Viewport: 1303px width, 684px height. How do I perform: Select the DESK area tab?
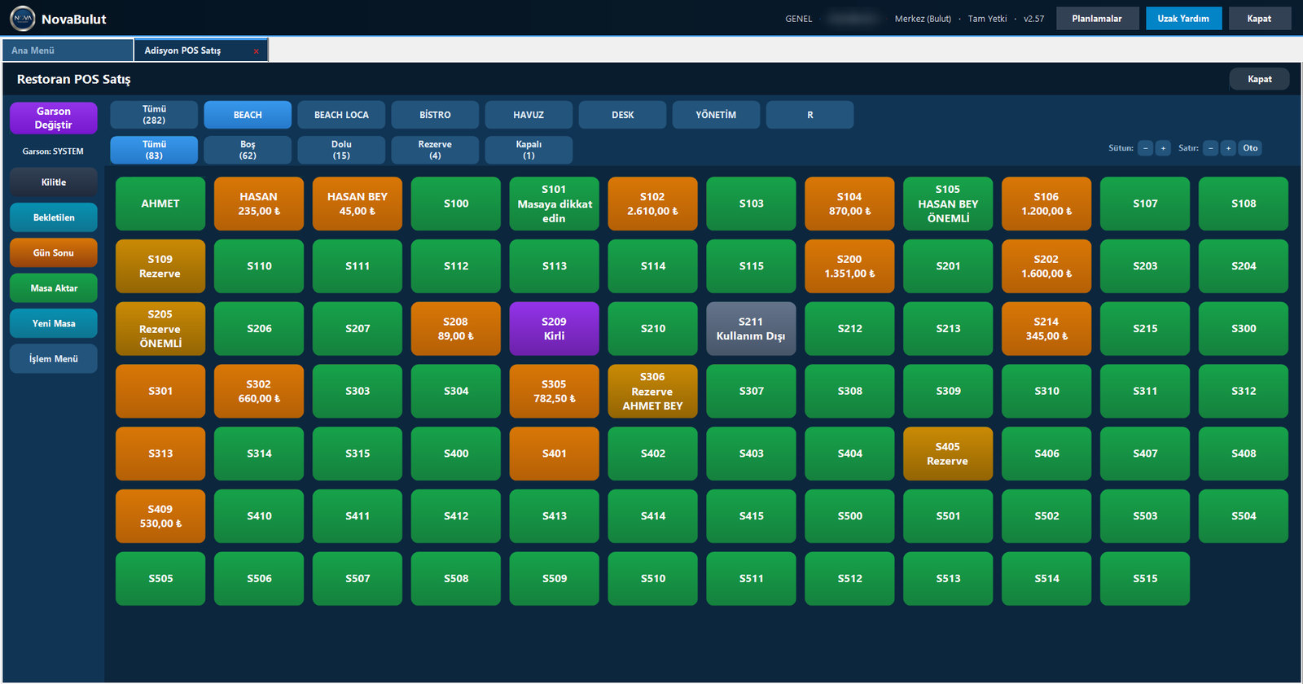click(x=622, y=115)
